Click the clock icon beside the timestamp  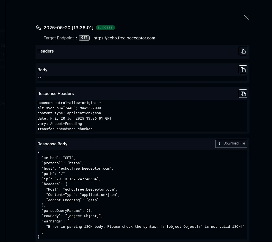click(x=39, y=28)
